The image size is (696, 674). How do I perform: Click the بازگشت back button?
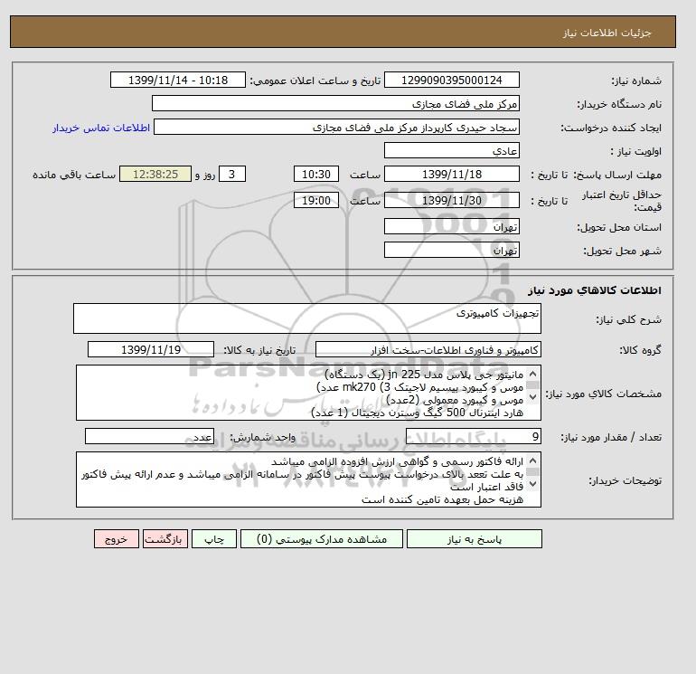(x=165, y=539)
